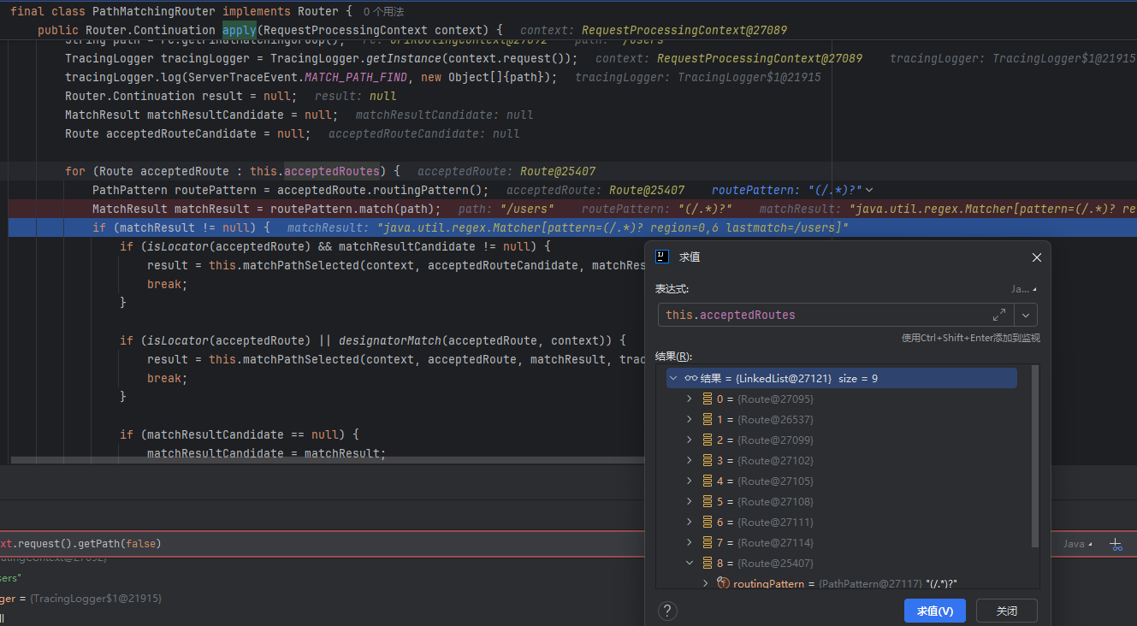
Task: Select the row text {Route@27102}
Action: 775,460
